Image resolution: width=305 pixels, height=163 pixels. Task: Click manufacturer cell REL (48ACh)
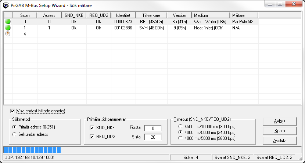pos(151,22)
